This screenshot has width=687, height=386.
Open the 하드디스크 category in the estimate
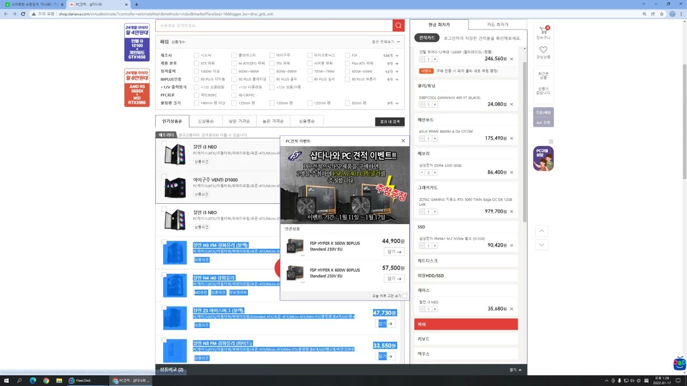click(466, 261)
